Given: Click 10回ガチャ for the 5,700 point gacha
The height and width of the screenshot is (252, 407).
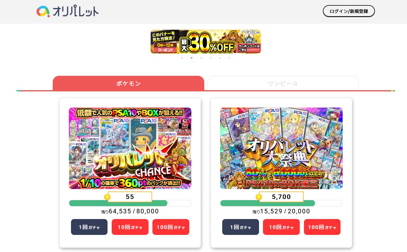Looking at the screenshot, I should click(x=281, y=227).
